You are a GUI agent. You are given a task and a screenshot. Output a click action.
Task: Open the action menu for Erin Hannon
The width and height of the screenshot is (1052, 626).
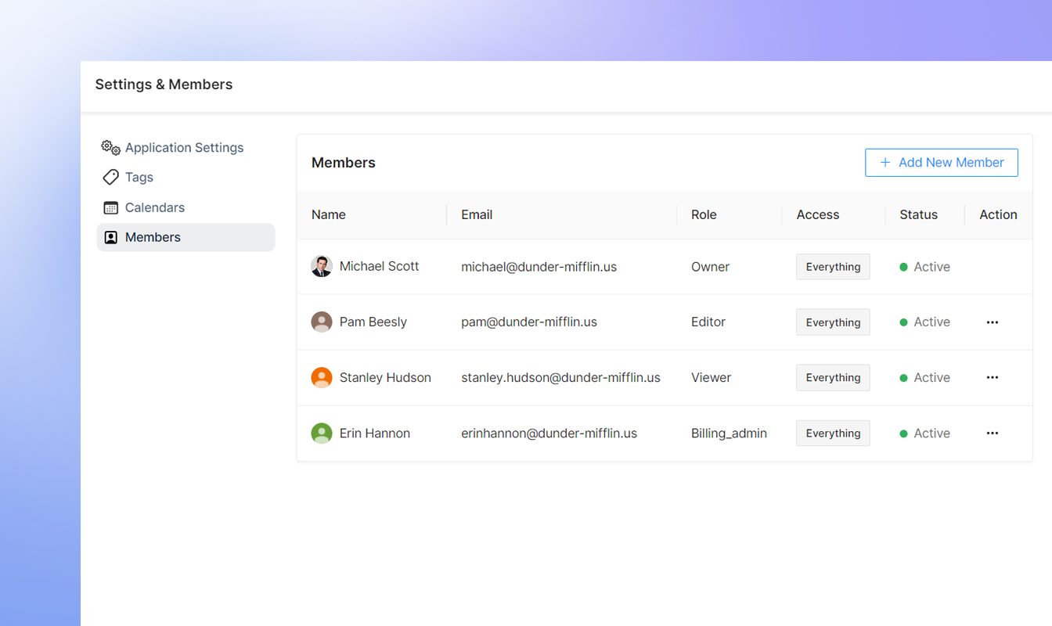click(x=993, y=434)
